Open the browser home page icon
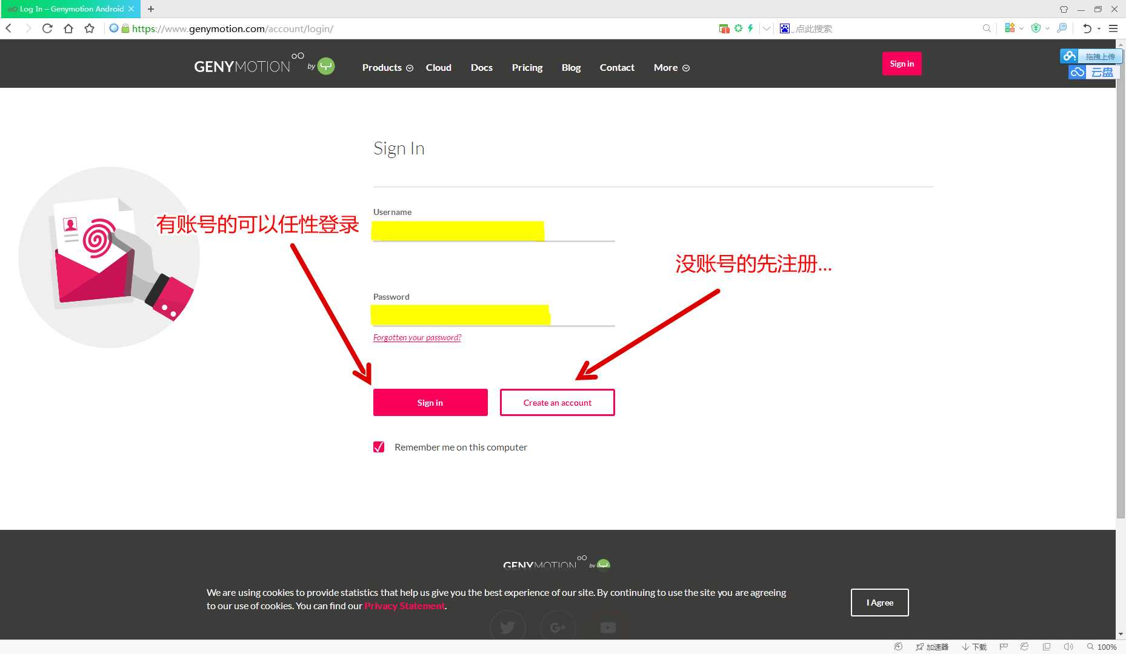The width and height of the screenshot is (1126, 654). click(x=68, y=28)
